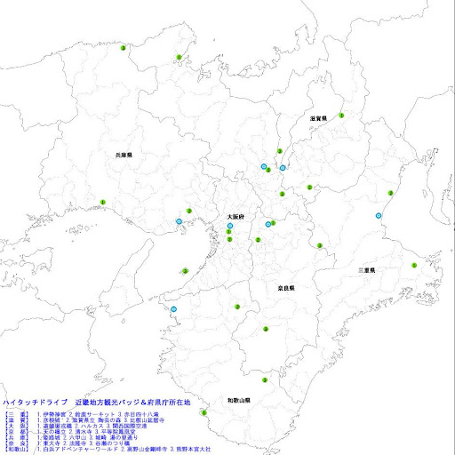455x455 pixels.
Task: Click the 三重県 prefecture label
Action: [367, 270]
